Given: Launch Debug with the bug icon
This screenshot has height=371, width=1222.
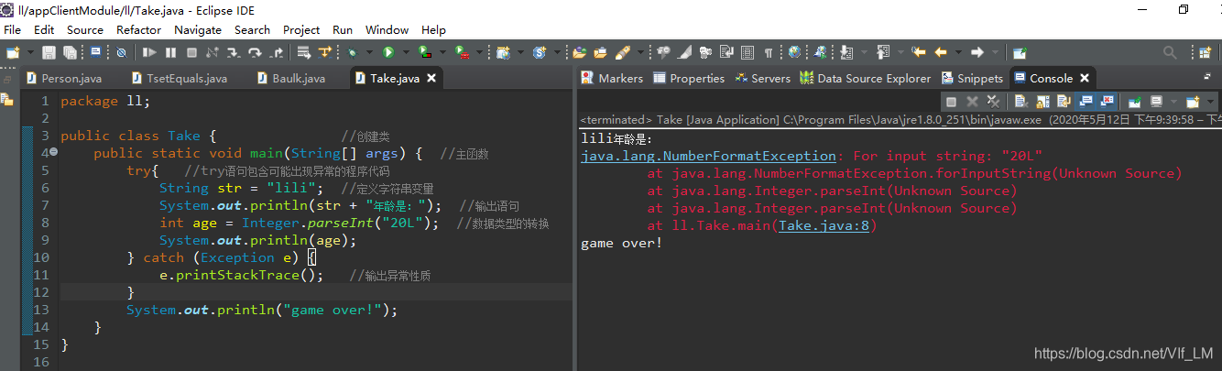Looking at the screenshot, I should [x=352, y=52].
